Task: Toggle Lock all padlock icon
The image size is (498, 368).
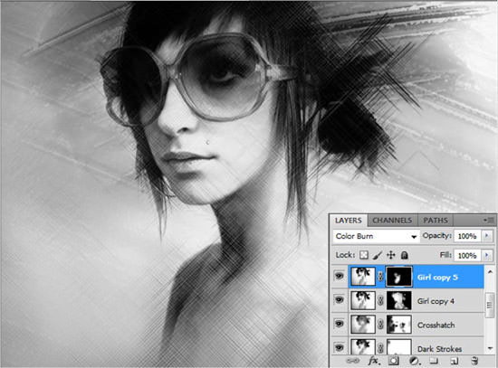Action: 405,255
